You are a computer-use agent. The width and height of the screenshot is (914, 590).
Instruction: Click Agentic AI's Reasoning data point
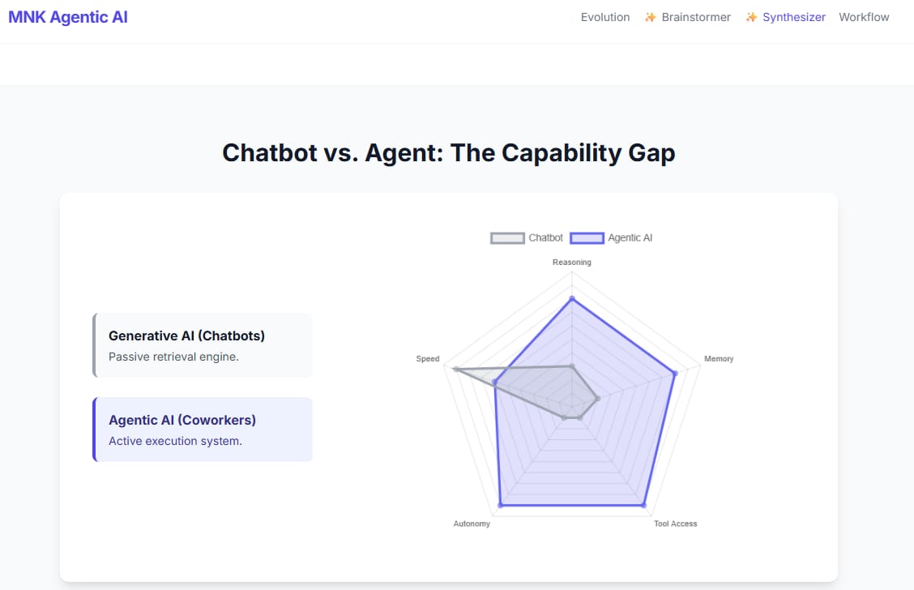(572, 298)
